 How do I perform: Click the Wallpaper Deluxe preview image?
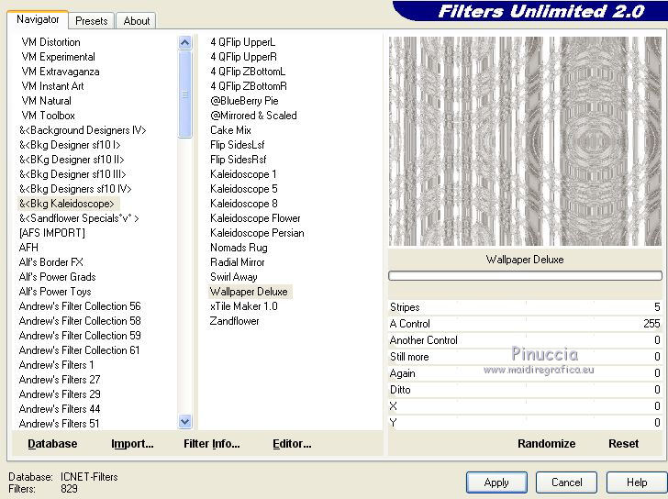525,141
